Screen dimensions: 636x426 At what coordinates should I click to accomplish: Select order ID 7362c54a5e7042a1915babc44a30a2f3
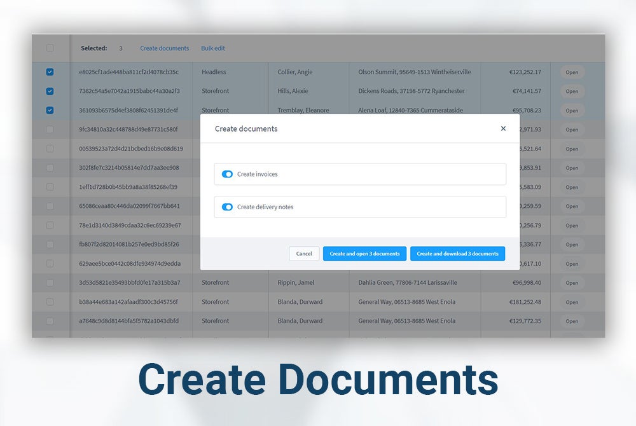coord(129,91)
